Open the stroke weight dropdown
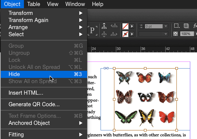Viewport: 197px width, 139px height. click(166, 26)
